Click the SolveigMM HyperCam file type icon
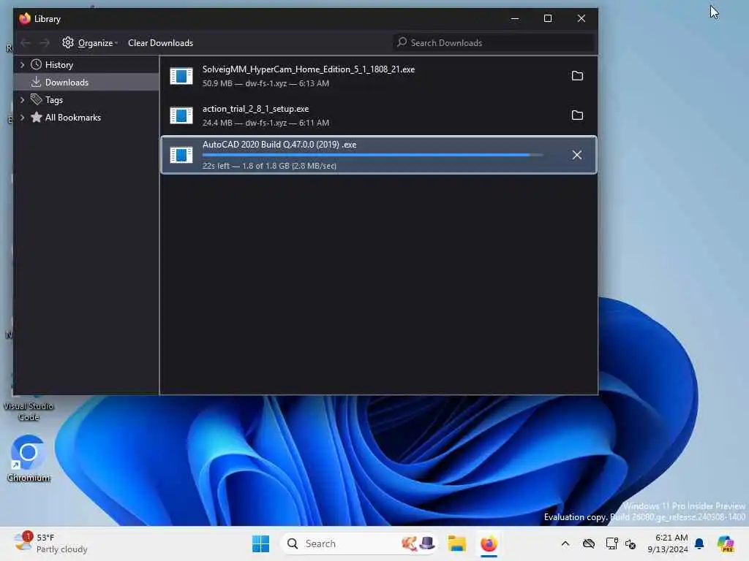Viewport: 749px width, 561px height. tap(181, 76)
